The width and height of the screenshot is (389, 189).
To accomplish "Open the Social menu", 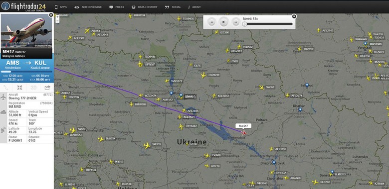I will pos(173,7).
